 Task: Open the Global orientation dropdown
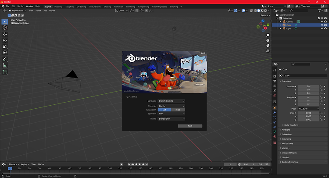[x=121, y=11]
